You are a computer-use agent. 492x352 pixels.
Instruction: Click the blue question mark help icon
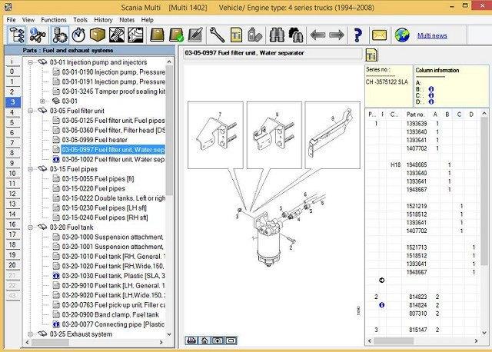pos(357,35)
